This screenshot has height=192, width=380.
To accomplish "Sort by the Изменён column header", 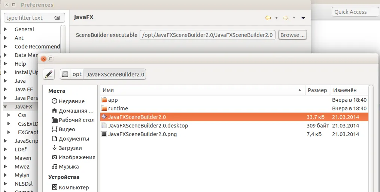I will coord(349,90).
